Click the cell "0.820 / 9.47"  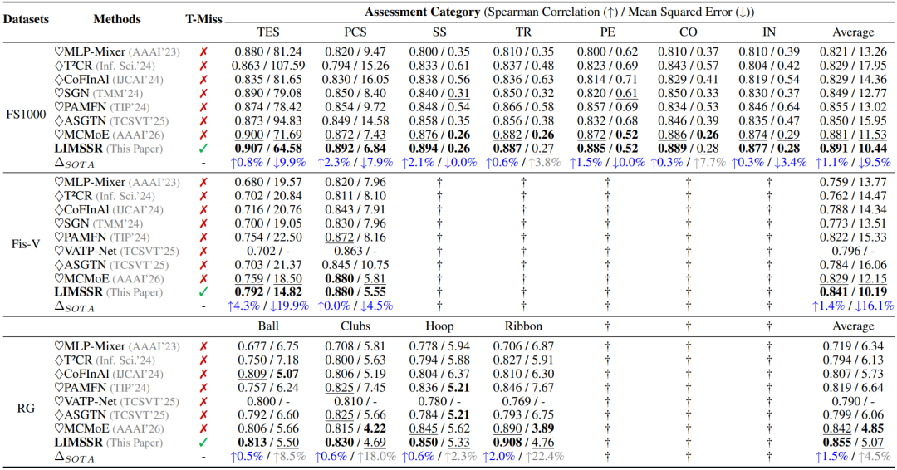coord(355,52)
